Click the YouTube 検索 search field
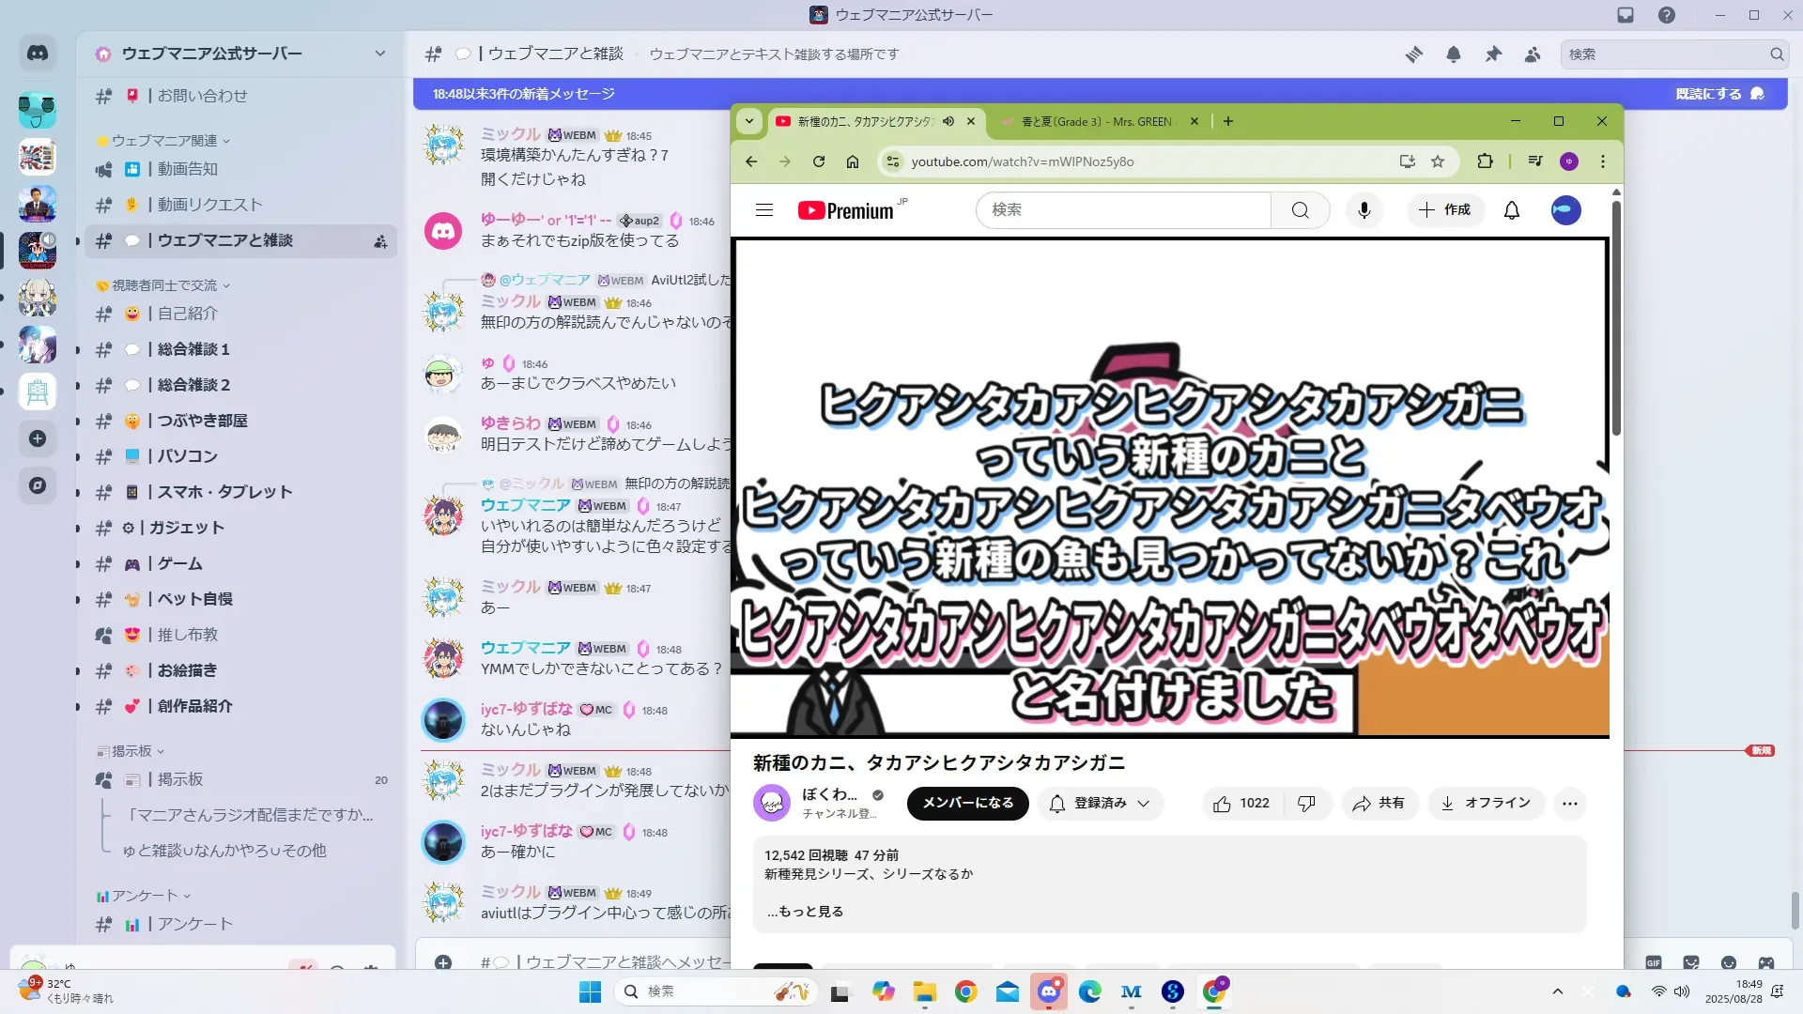This screenshot has height=1014, width=1803. pyautogui.click(x=1123, y=210)
